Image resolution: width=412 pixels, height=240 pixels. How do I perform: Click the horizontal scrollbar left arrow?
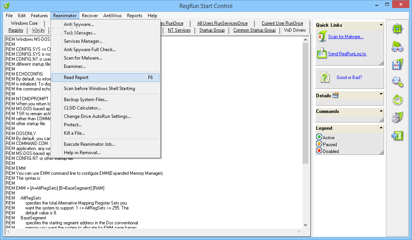pyautogui.click(x=9, y=231)
